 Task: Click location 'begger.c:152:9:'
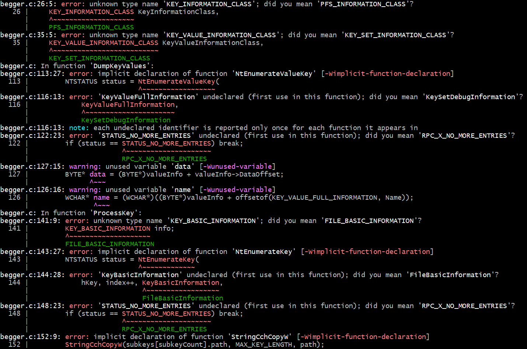tap(31, 337)
